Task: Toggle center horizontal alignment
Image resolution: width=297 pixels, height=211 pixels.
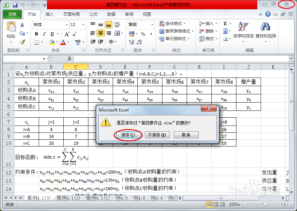Action: pos(101,33)
